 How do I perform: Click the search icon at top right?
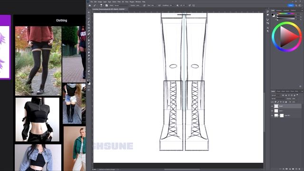click(296, 5)
